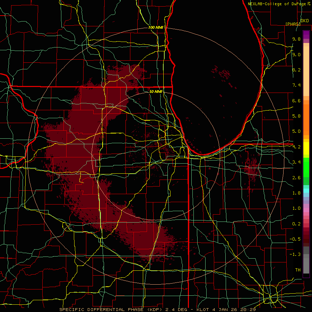Image resolution: width=312 pixels, height=312 pixels.
Task: Click the [PHAS] label above the color scale
Action: (x=293, y=24)
